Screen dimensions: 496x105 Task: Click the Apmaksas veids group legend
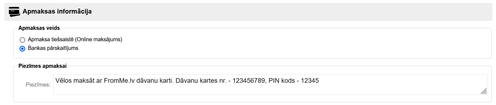click(39, 28)
